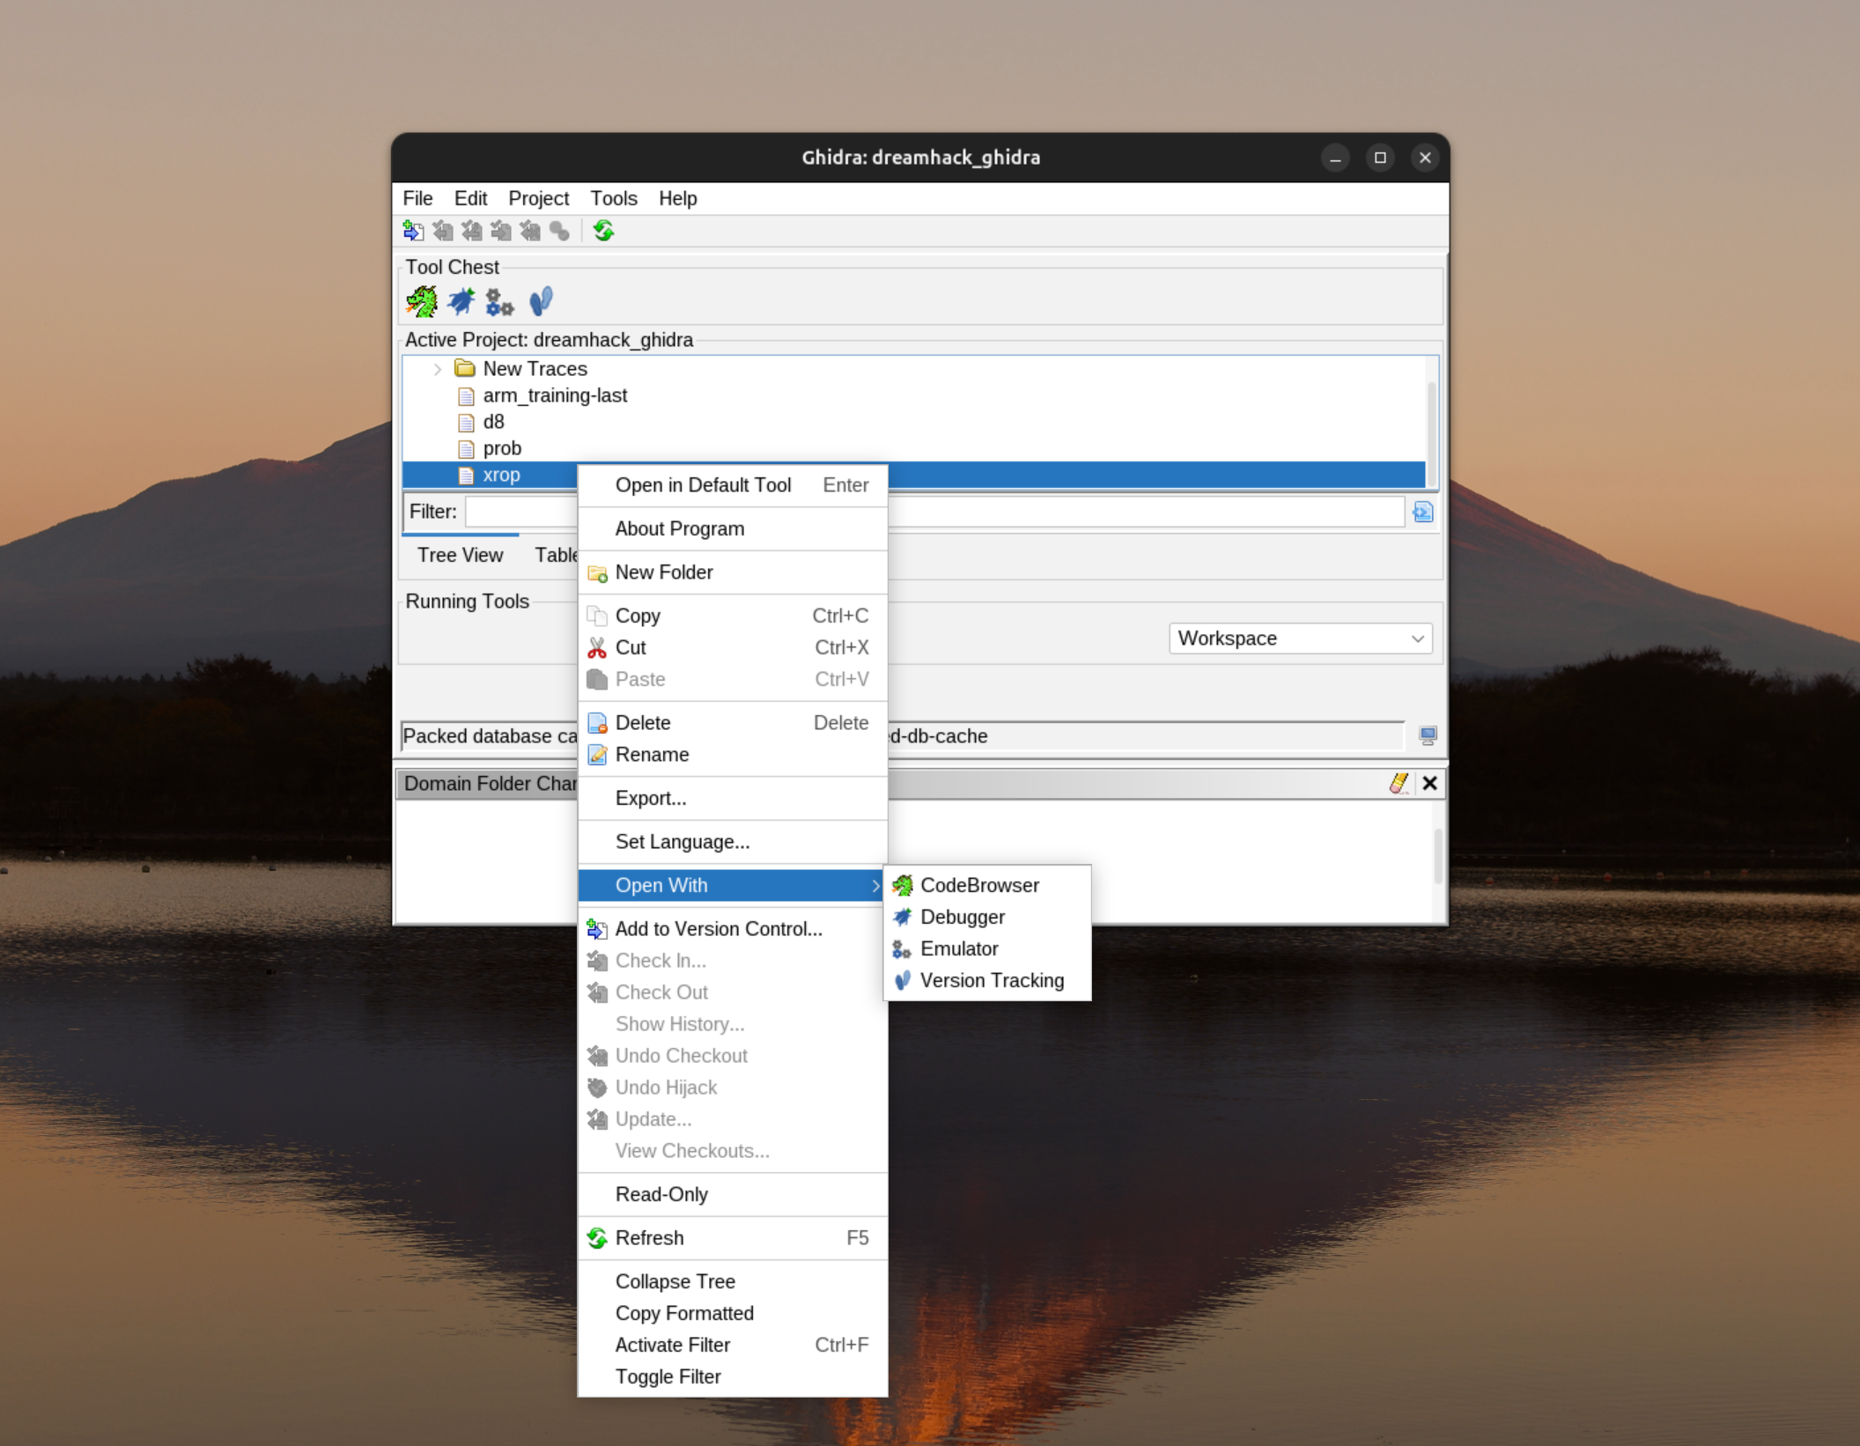The width and height of the screenshot is (1860, 1446).
Task: Choose Activate Filter from context menu
Action: 732,1345
